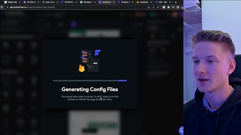Bookmark this page with the star icon
This screenshot has height=135, width=241.
tap(158, 7)
